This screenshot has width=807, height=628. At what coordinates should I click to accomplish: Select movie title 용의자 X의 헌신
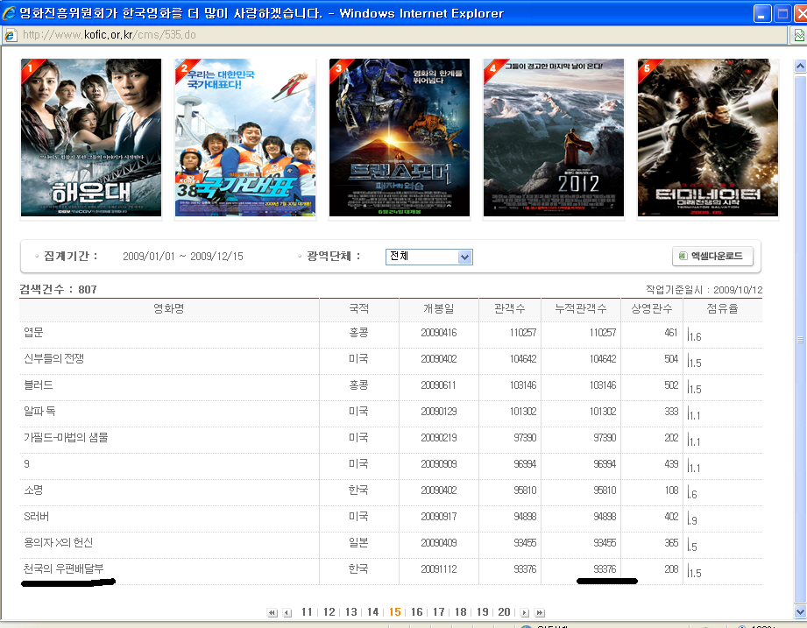coord(58,543)
